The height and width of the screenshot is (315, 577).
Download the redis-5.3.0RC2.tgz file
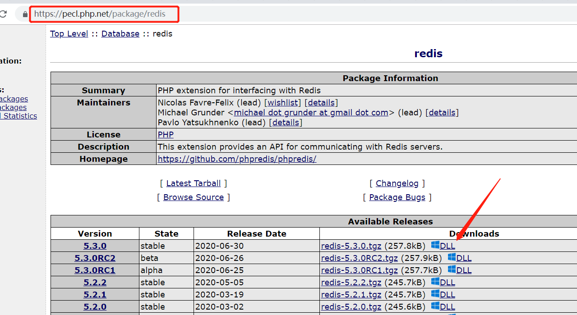[x=360, y=258]
